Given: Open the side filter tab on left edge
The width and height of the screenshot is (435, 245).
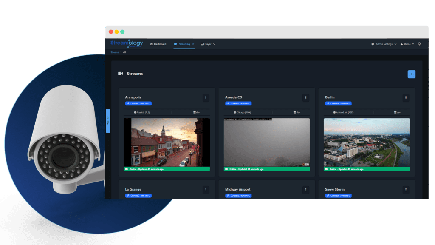Looking at the screenshot, I should coord(108,121).
